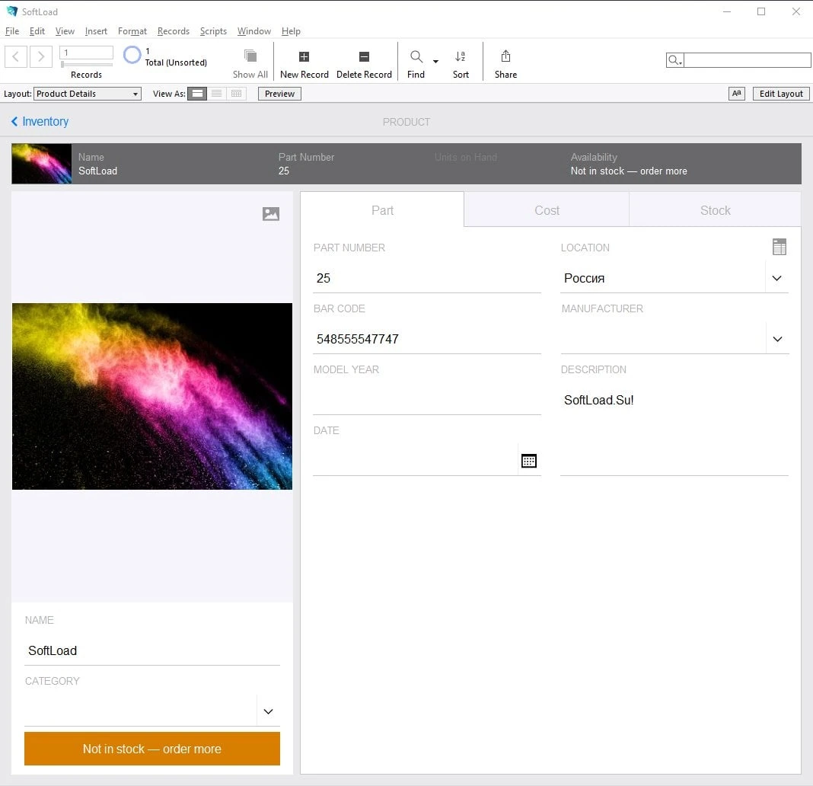
Task: Open Find magnifier tool
Action: pyautogui.click(x=416, y=56)
